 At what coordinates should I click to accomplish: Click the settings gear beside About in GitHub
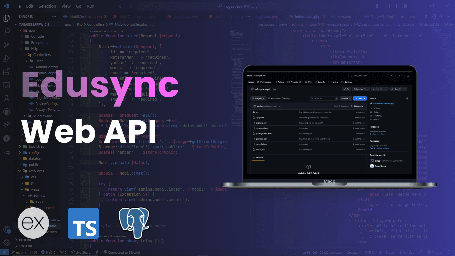click(x=407, y=99)
